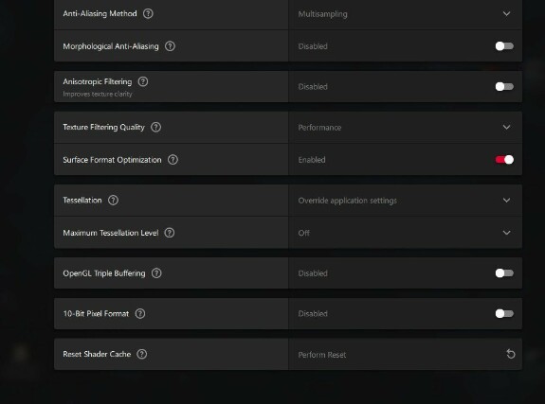The image size is (545, 404).
Task: Click Maximum Tessellation Level help icon
Action: coord(170,233)
